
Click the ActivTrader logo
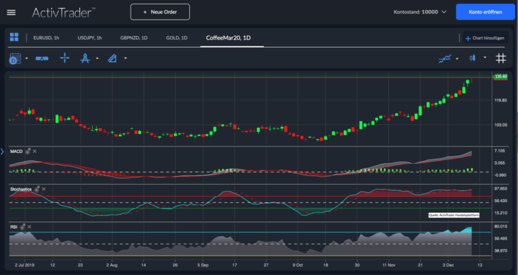pyautogui.click(x=63, y=12)
